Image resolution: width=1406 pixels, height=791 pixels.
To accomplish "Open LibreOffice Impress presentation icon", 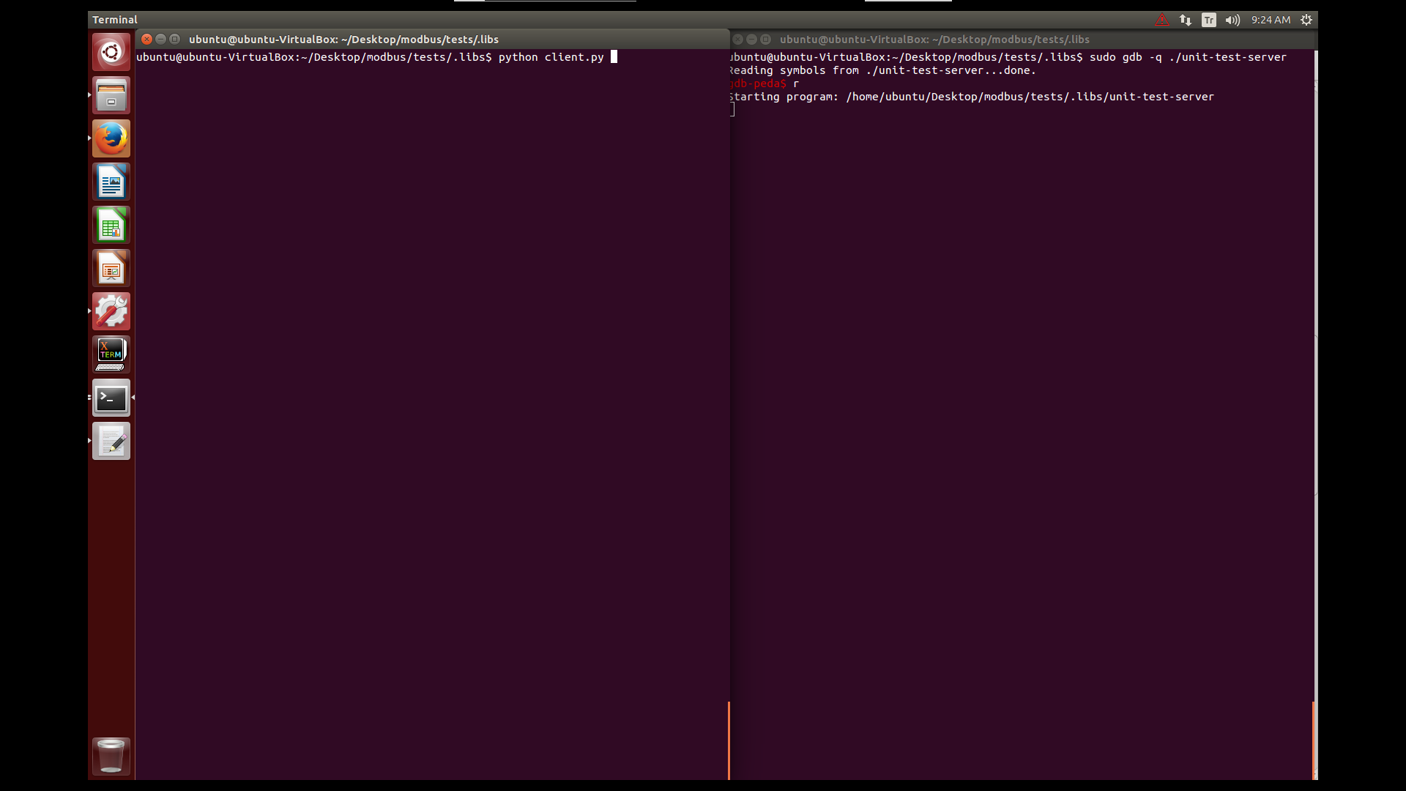I will [111, 268].
